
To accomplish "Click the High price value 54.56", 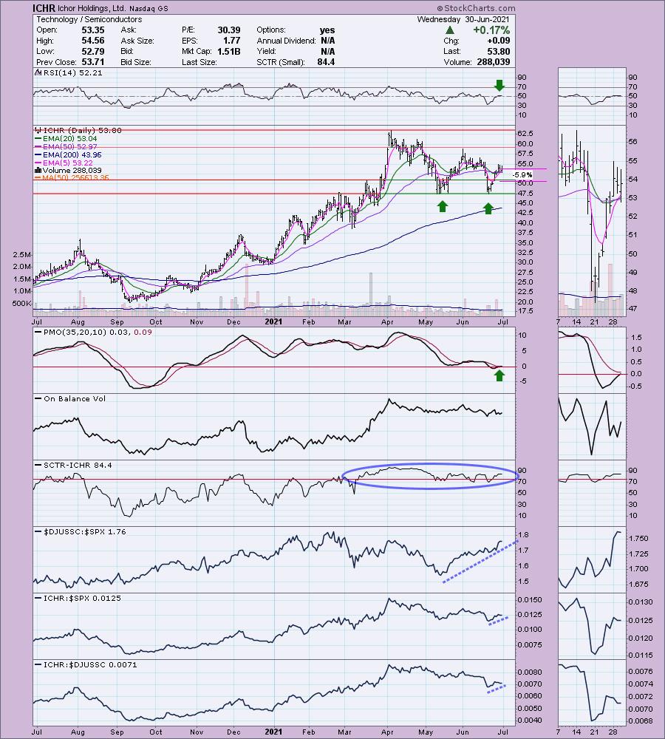I will pyautogui.click(x=93, y=41).
